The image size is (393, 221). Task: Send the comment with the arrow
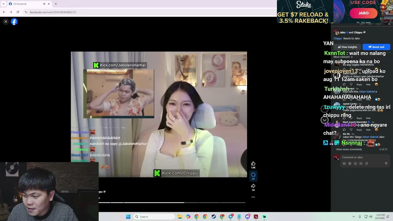pos(386,164)
